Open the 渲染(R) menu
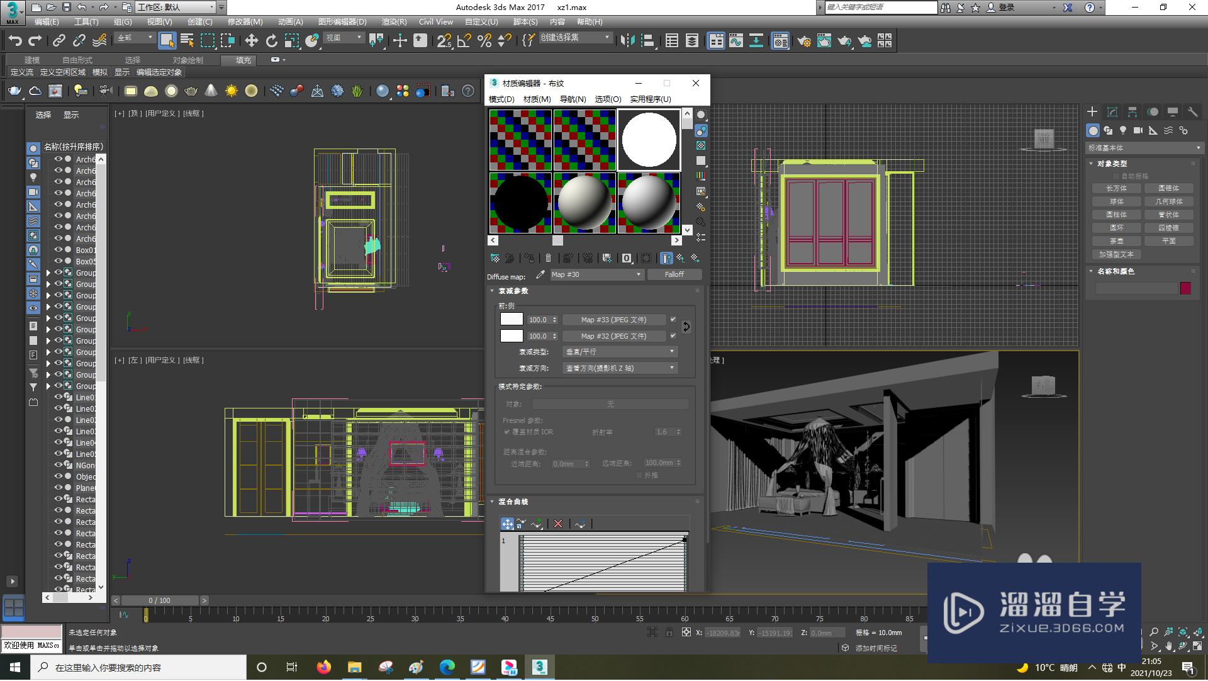Image resolution: width=1208 pixels, height=681 pixels. (x=394, y=22)
